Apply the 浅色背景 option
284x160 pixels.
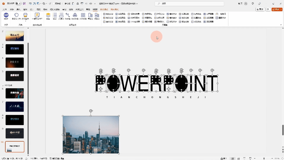point(209,18)
